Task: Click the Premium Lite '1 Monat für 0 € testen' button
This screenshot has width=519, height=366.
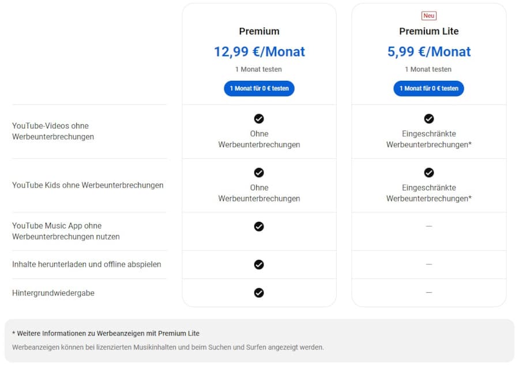Action: 428,88
